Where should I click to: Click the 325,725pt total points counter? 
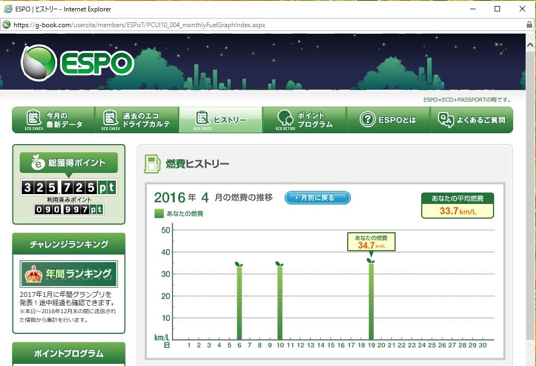pos(69,187)
